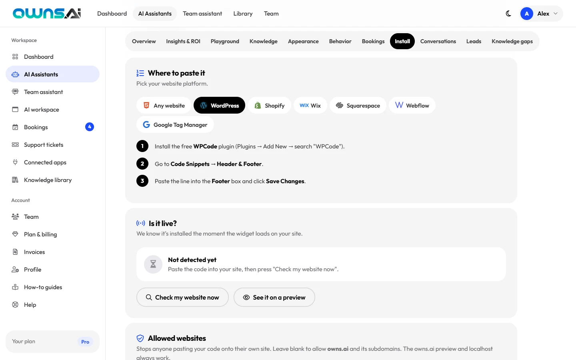Go to the Playground tab
This screenshot has width=576, height=360.
coord(225,41)
